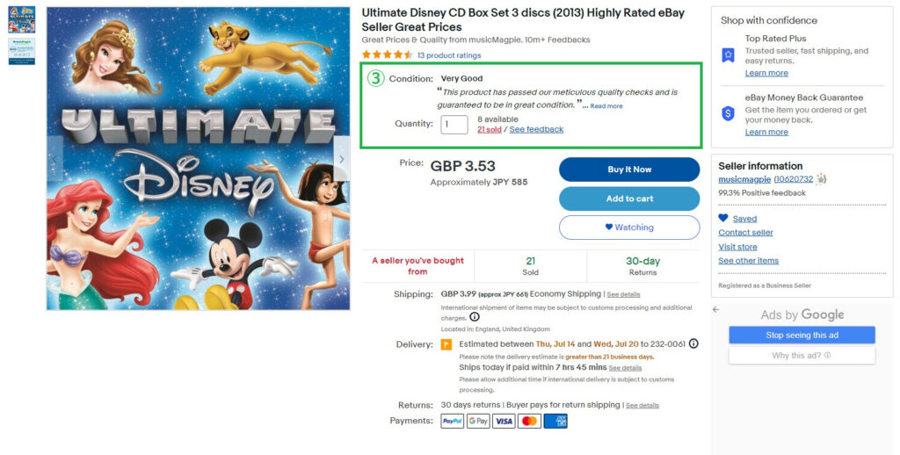This screenshot has height=455, width=900.
Task: Click the info icon beside customs charges note
Action: 475,317
